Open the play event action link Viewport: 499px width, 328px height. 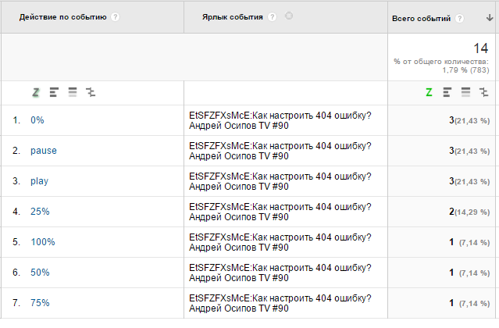click(x=39, y=181)
